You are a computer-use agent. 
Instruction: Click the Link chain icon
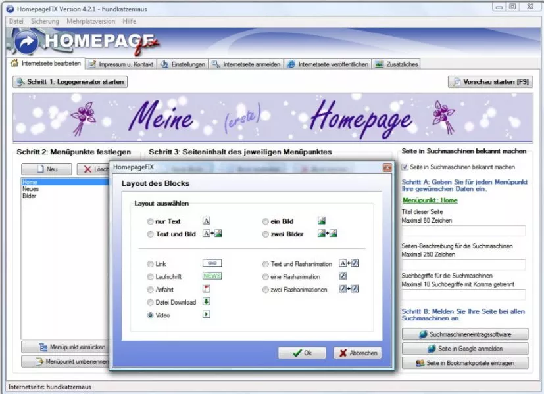pos(212,263)
